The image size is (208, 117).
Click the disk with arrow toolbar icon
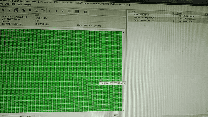(x=43, y=11)
